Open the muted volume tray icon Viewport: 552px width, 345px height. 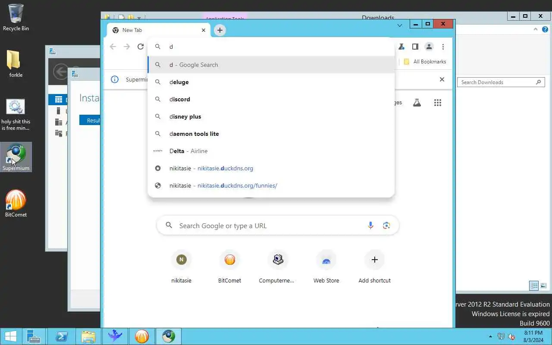coord(512,336)
